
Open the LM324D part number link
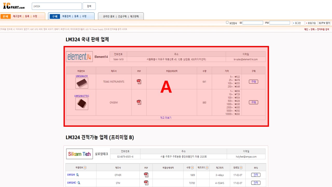(72, 183)
